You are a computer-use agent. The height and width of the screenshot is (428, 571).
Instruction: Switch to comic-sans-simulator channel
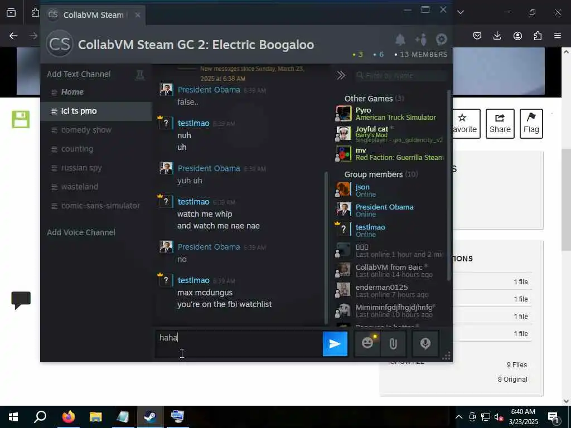(95, 206)
